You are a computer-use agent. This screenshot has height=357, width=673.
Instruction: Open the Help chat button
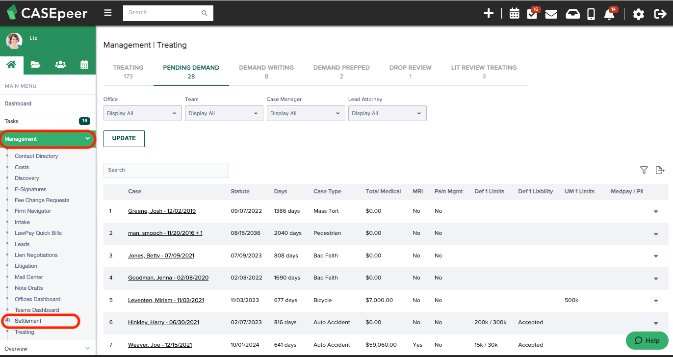[647, 340]
